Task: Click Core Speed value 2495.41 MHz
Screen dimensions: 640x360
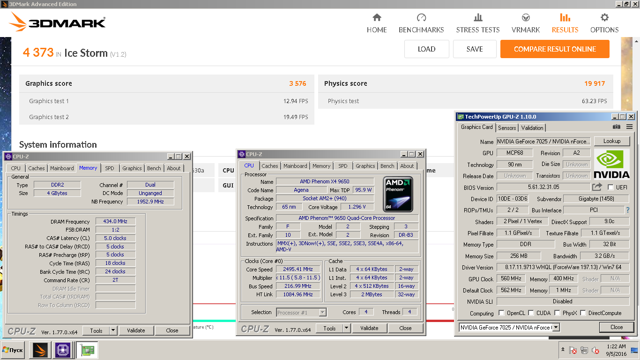Action: click(298, 269)
